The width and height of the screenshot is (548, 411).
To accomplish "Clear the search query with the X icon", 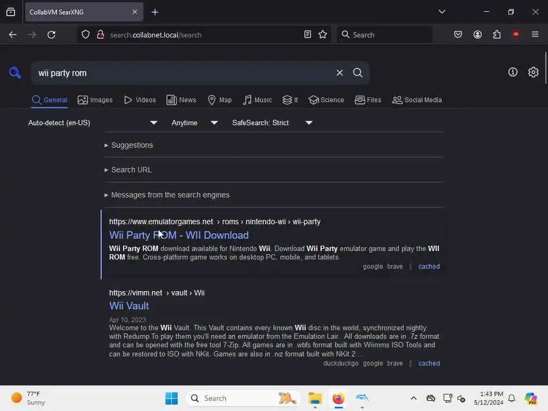I will pyautogui.click(x=339, y=73).
